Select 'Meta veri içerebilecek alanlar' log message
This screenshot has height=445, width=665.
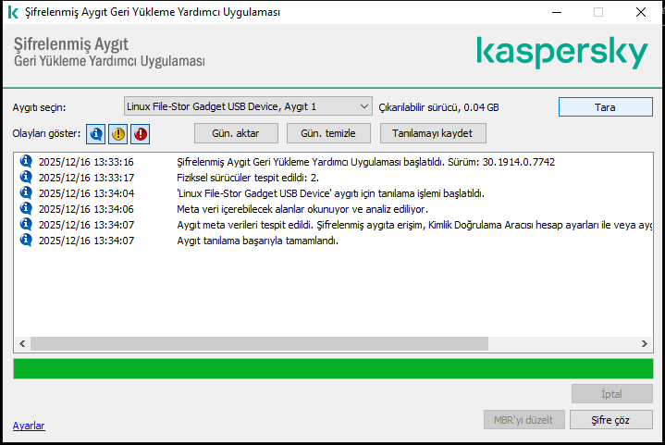coord(302,210)
